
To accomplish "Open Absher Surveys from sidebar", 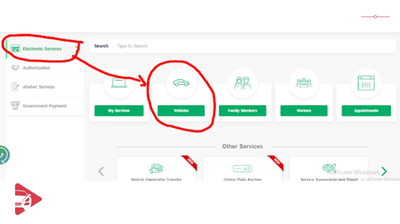I will pos(39,87).
